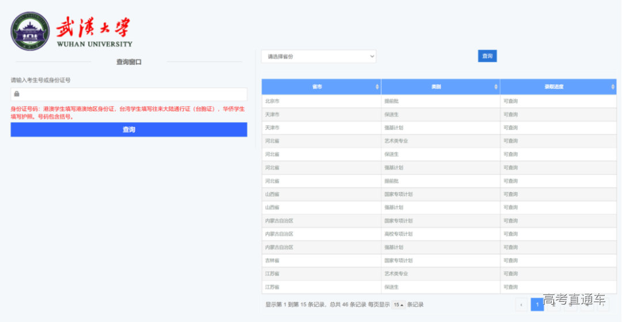Click sort arrows on 省市 column header

pyautogui.click(x=377, y=87)
